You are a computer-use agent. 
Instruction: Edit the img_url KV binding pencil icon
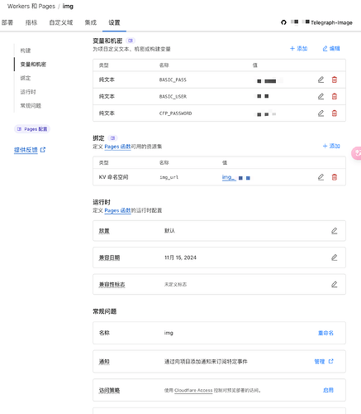pyautogui.click(x=321, y=177)
